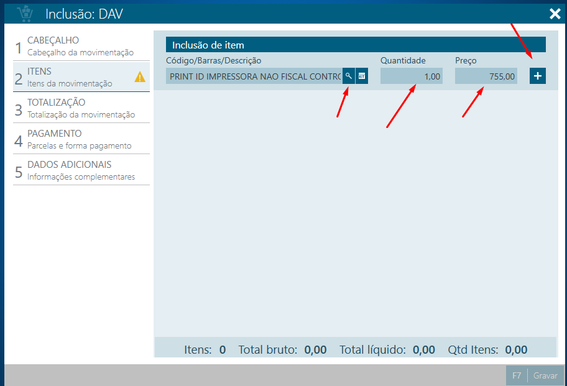Viewport: 567px width, 386px height.
Task: Switch to step 4 PAGAMENTO
Action: click(81, 139)
